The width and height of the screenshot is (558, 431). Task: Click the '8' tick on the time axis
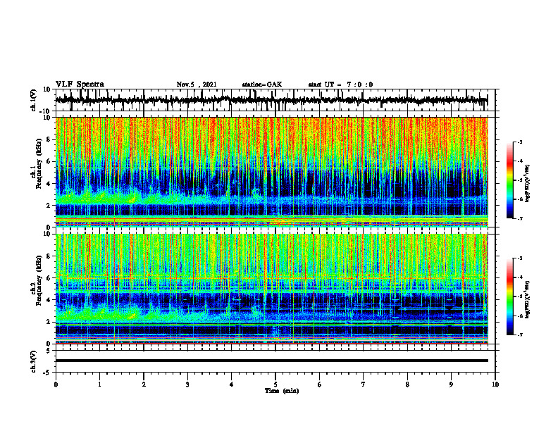407,385
